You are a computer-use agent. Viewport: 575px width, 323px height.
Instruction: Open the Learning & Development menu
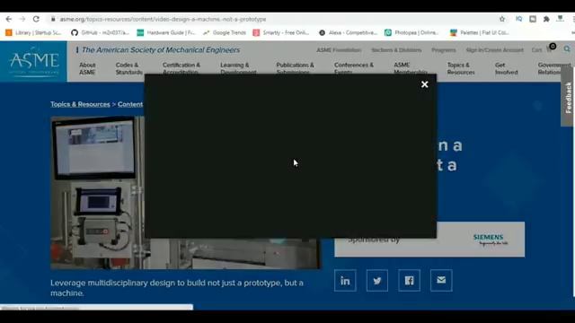(238, 68)
